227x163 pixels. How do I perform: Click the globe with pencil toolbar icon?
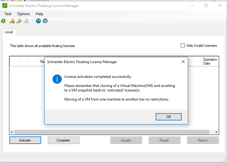point(45,21)
